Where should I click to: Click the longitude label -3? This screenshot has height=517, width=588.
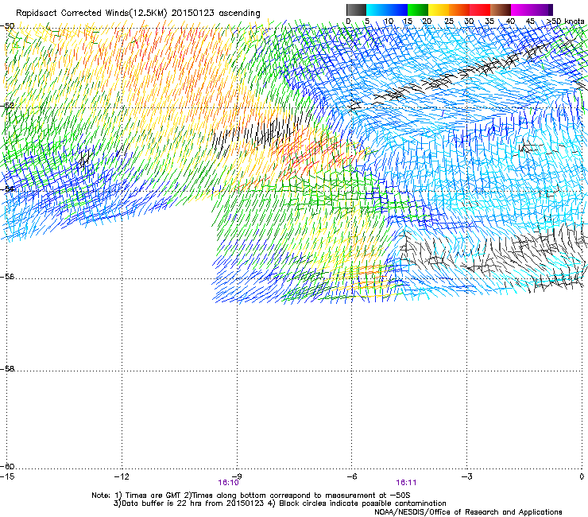467,476
